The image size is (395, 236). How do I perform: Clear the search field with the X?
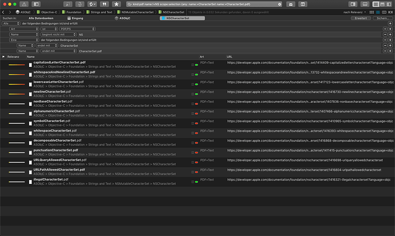pos(279,4)
